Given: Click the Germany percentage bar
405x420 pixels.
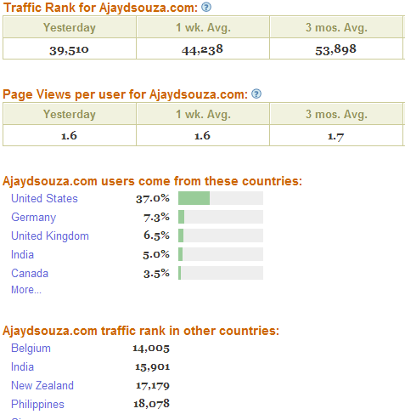Looking at the screenshot, I should (x=221, y=217).
